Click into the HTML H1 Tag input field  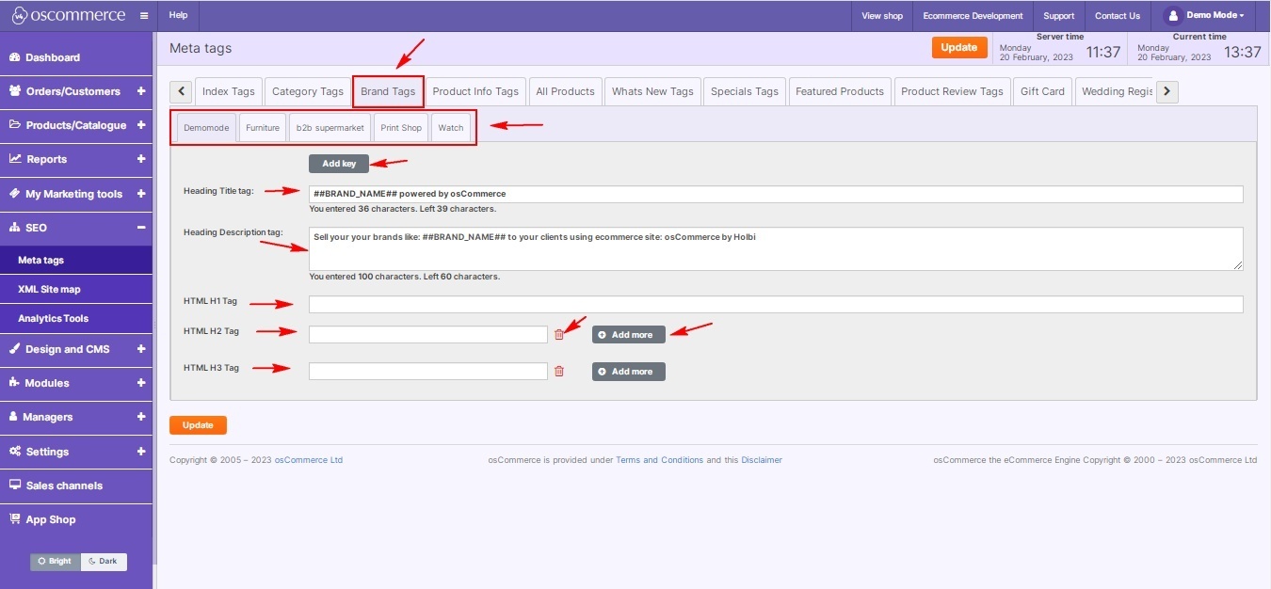click(x=775, y=305)
